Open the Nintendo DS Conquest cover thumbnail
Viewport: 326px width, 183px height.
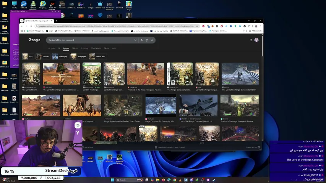(x=180, y=74)
